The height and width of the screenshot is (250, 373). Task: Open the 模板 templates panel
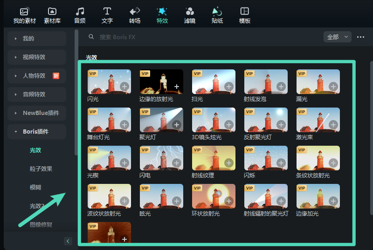coord(244,15)
